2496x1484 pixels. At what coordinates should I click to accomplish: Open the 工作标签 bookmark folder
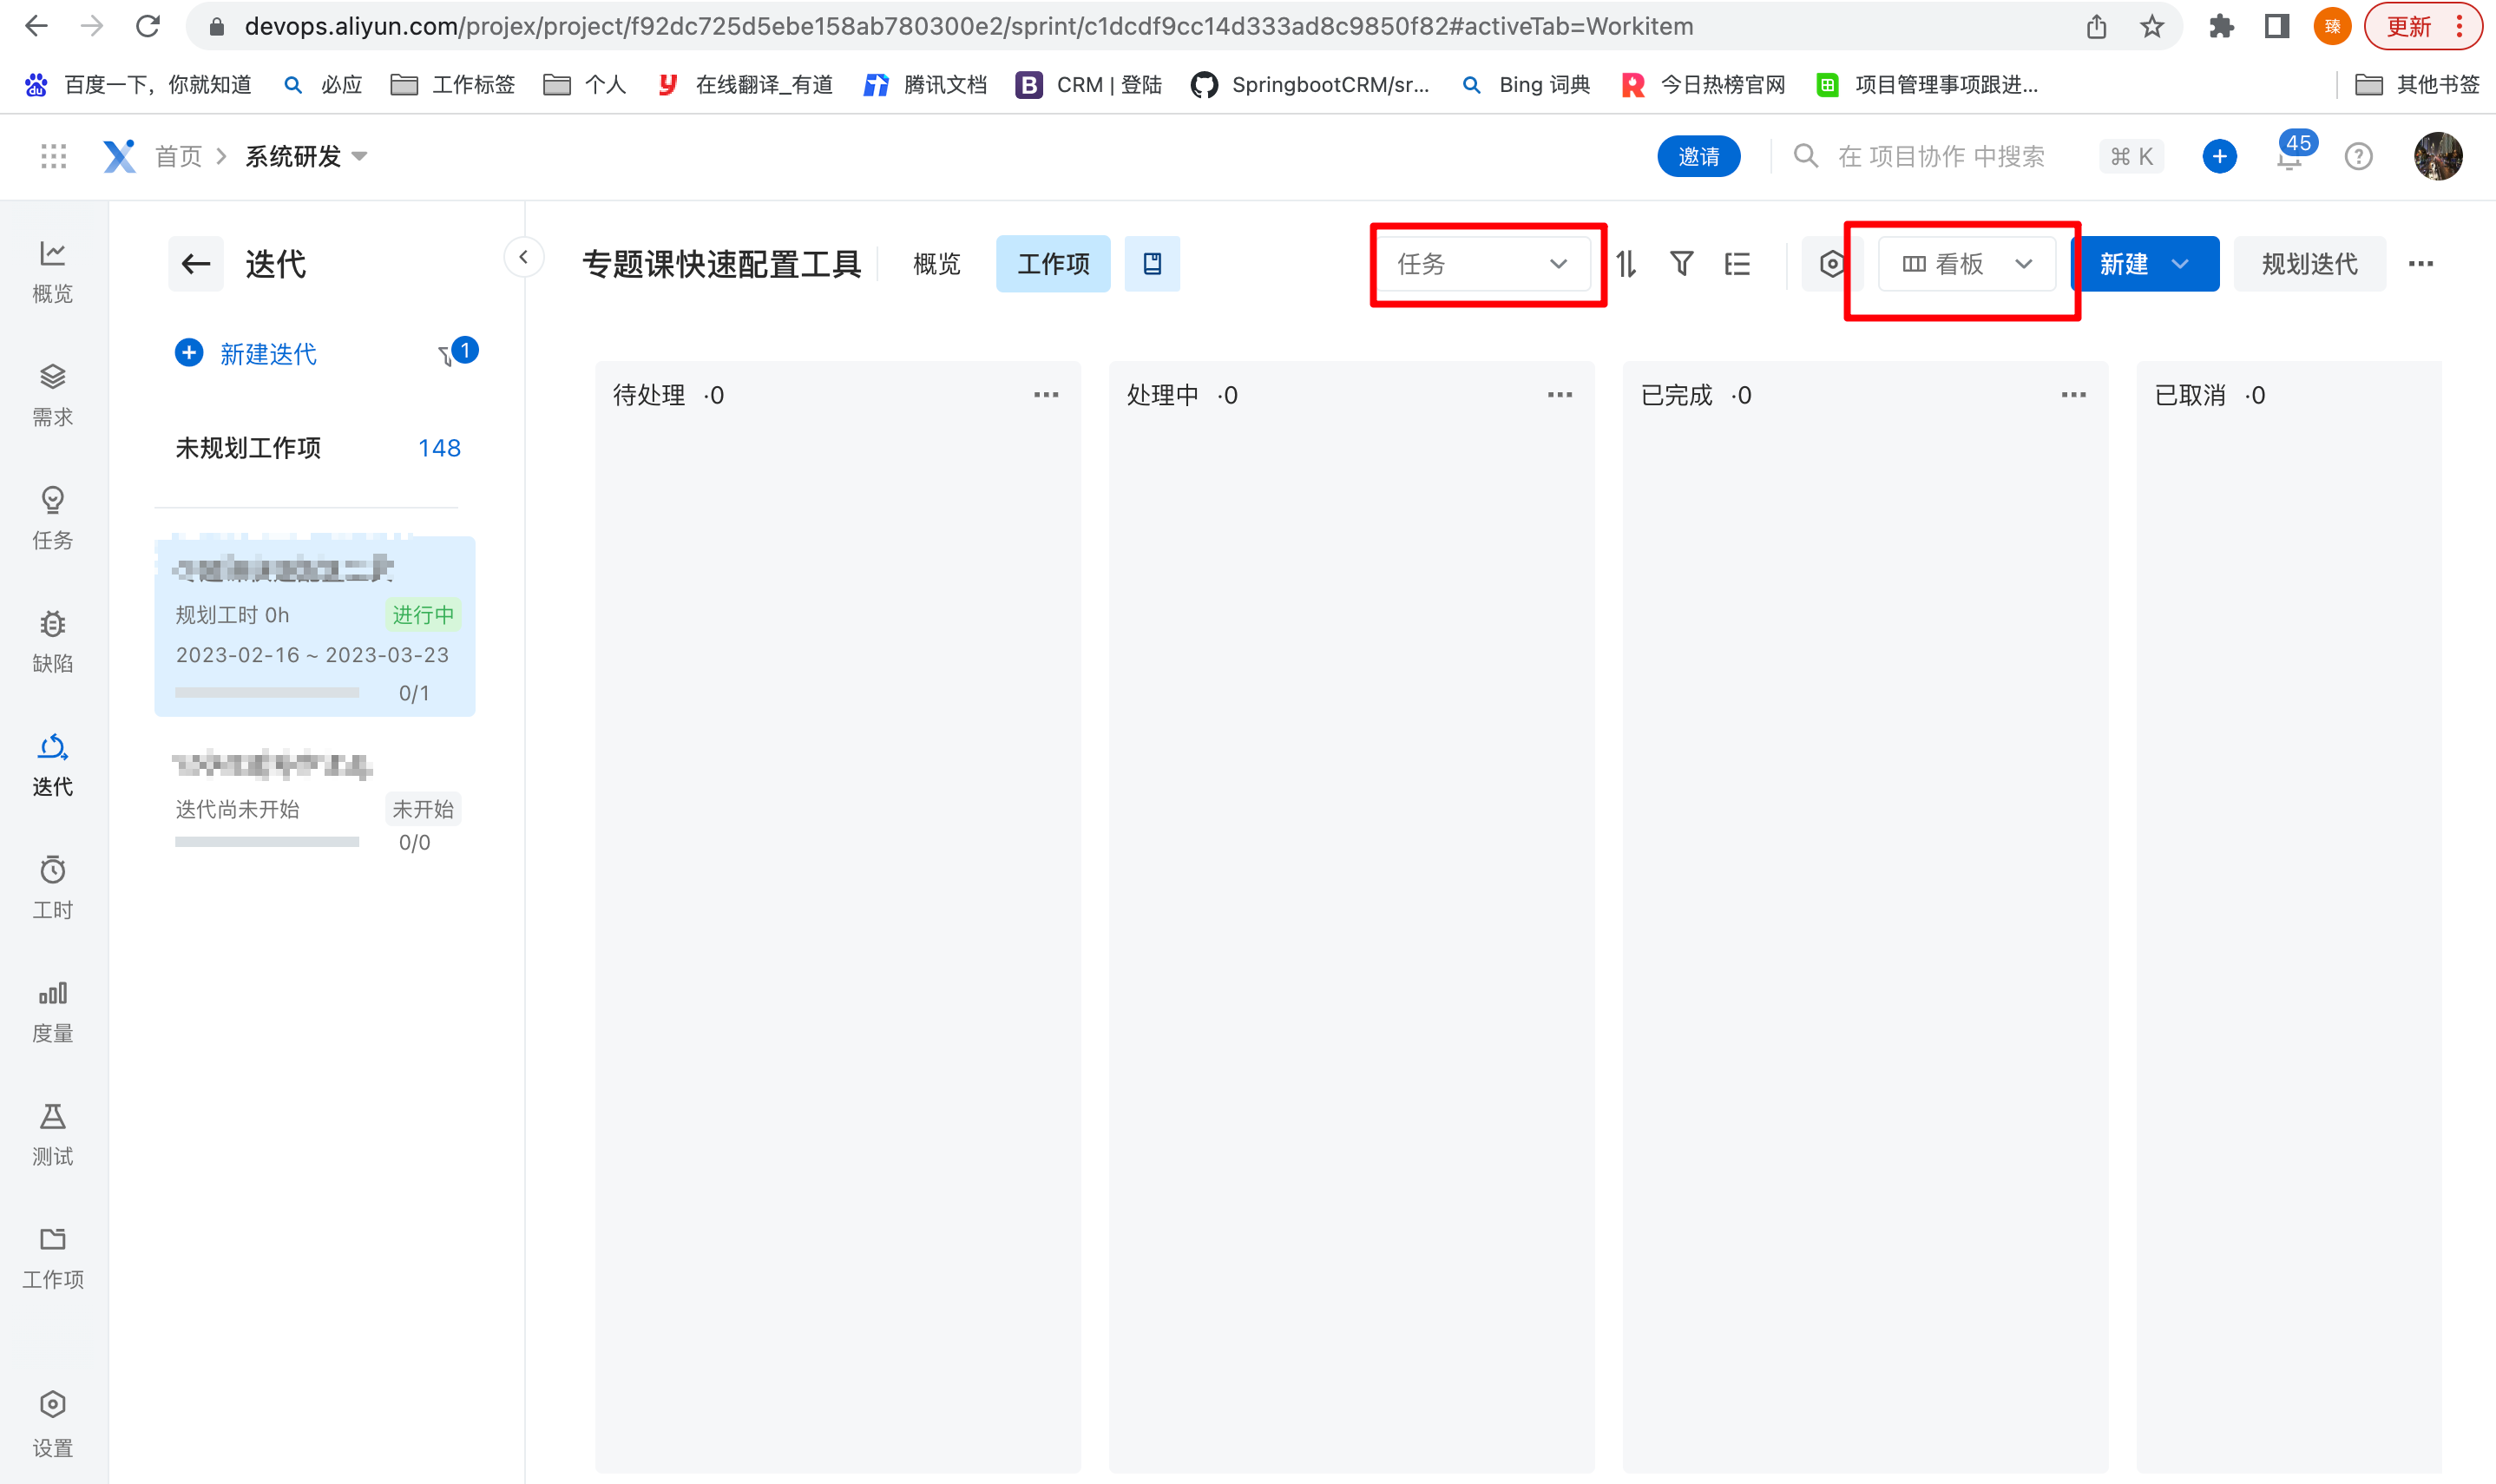(x=453, y=85)
